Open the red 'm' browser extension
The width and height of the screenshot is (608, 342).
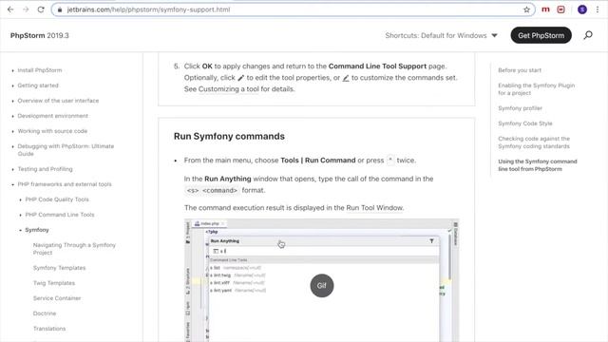click(x=545, y=9)
